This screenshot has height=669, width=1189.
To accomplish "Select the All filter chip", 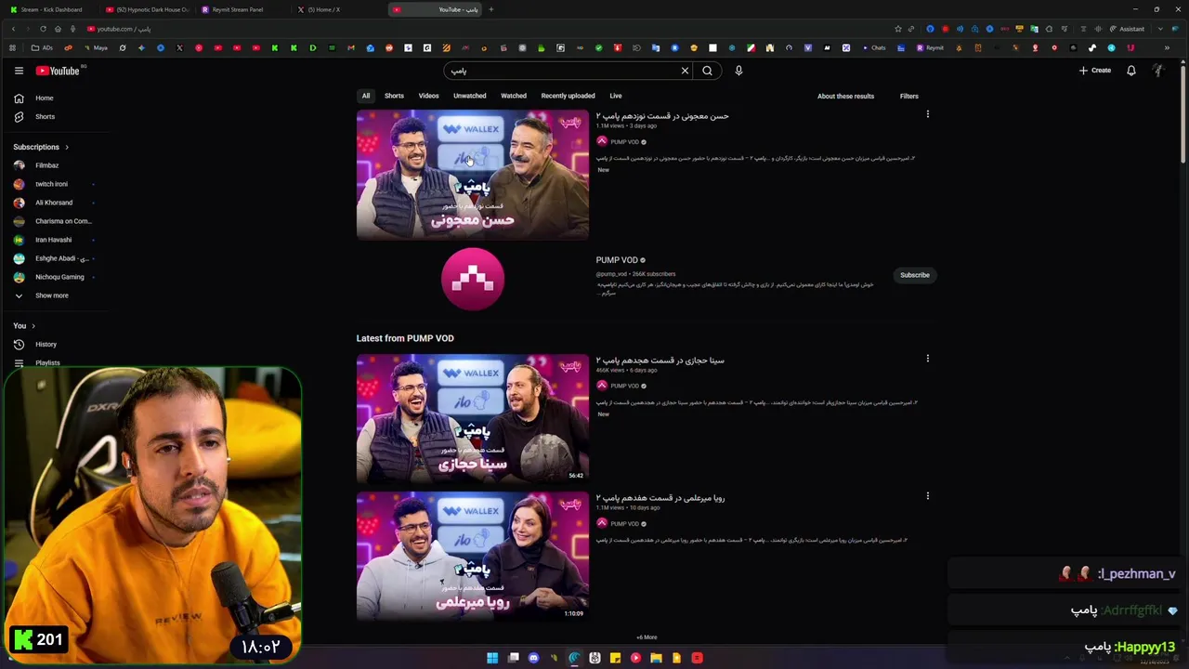I will pyautogui.click(x=366, y=96).
